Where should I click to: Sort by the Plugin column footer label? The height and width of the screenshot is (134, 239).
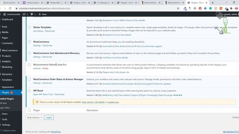tap(37, 110)
